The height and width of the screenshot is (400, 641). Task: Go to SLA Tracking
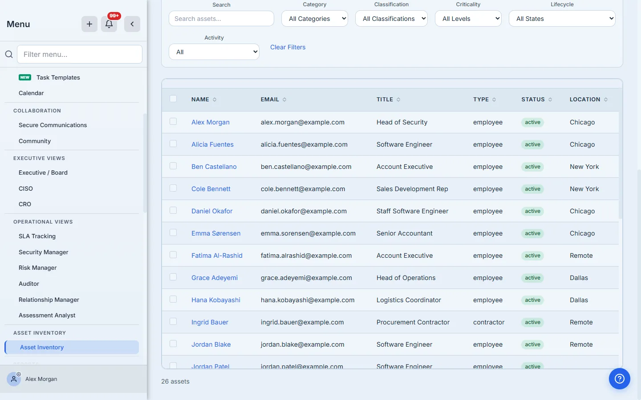point(37,236)
